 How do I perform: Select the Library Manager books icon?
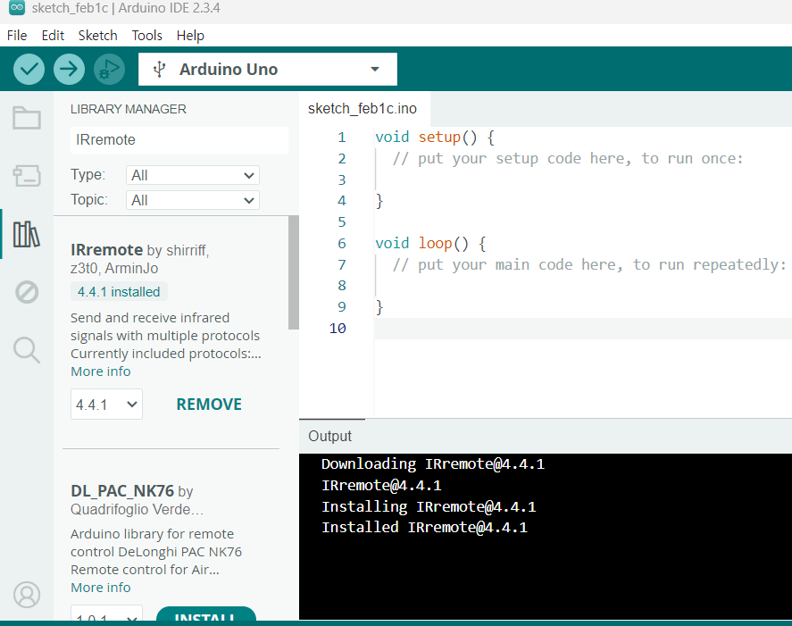coord(27,234)
